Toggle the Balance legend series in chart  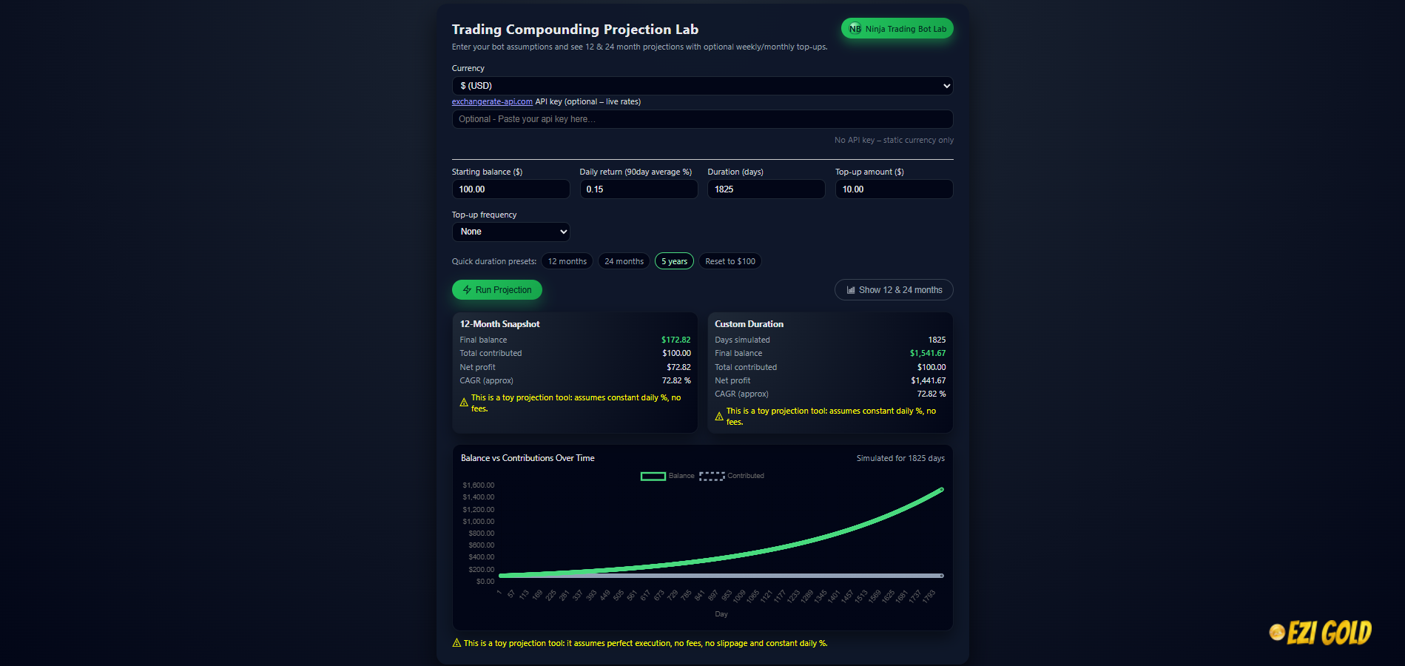coord(667,476)
